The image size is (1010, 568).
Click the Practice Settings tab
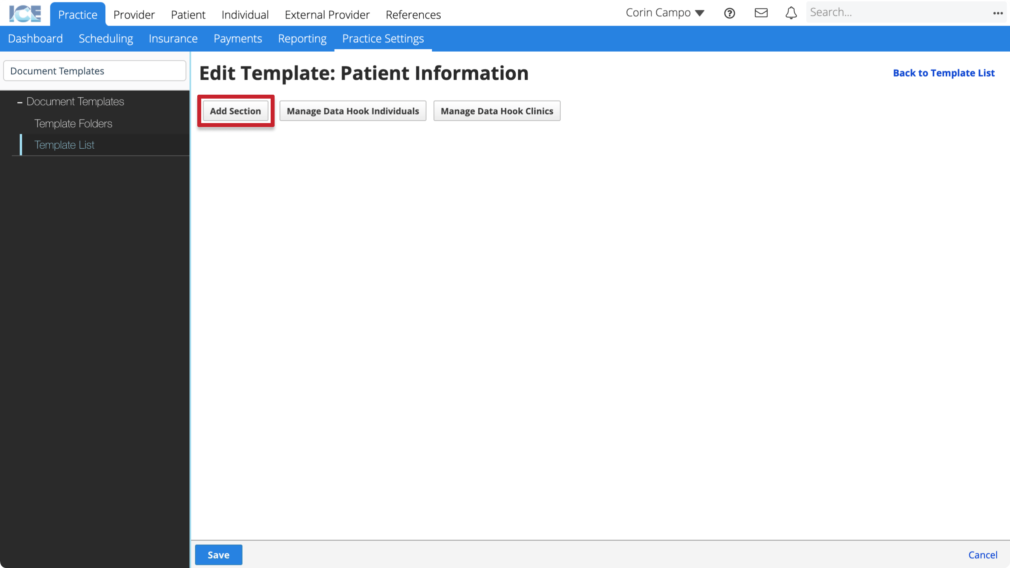[x=383, y=38]
